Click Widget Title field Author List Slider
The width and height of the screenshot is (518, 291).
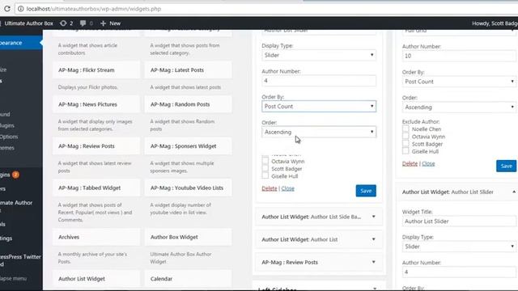click(459, 221)
